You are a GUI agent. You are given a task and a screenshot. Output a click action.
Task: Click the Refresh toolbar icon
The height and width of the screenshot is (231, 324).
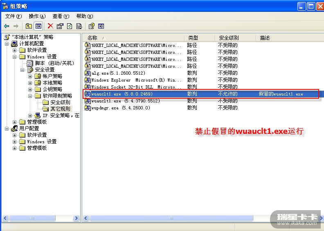(70, 26)
